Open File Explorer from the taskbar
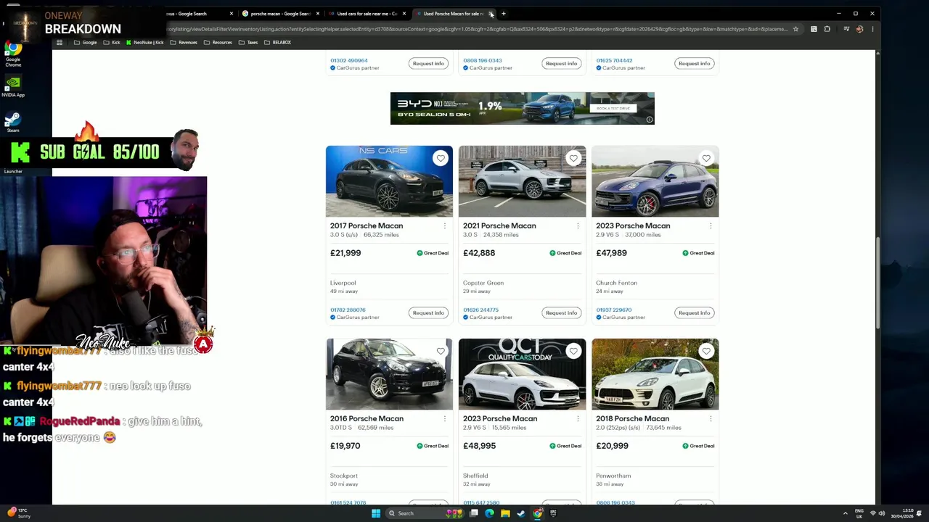929x522 pixels. pos(505,513)
